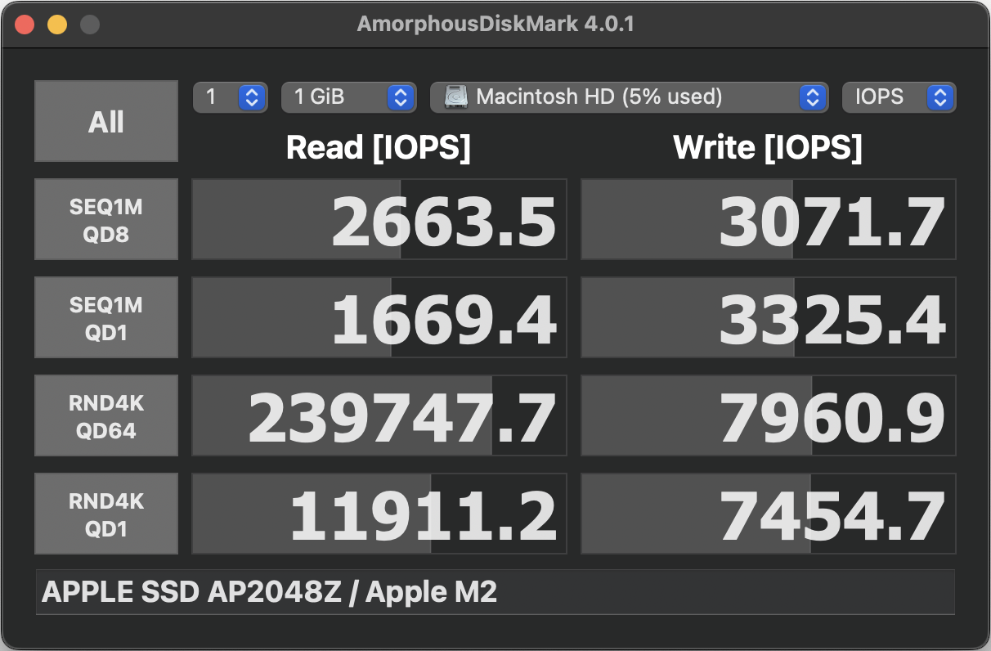Click the blue chevron on the IOPS selector
991x651 pixels.
pos(940,97)
